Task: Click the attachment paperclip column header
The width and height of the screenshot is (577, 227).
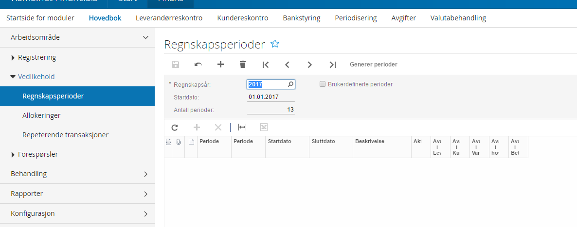Action: 179,142
